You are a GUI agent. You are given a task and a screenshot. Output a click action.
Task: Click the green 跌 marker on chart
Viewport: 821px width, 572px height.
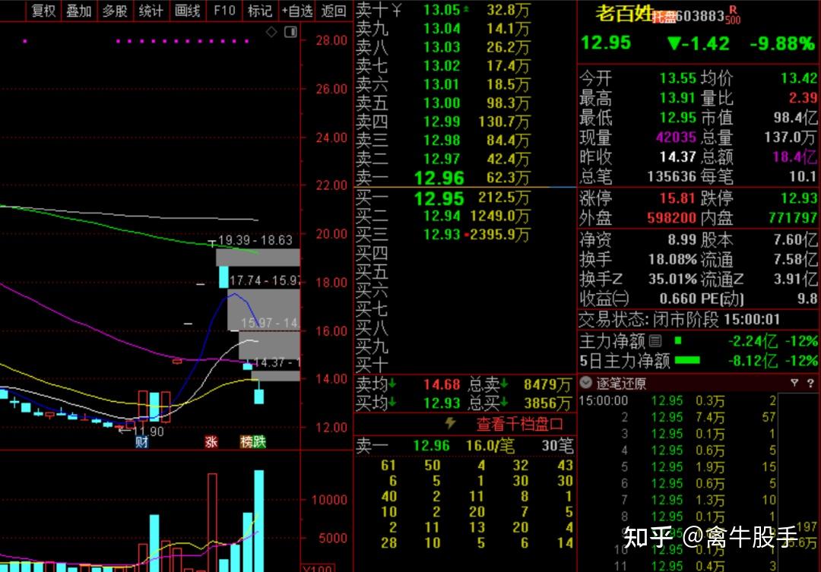click(x=260, y=442)
